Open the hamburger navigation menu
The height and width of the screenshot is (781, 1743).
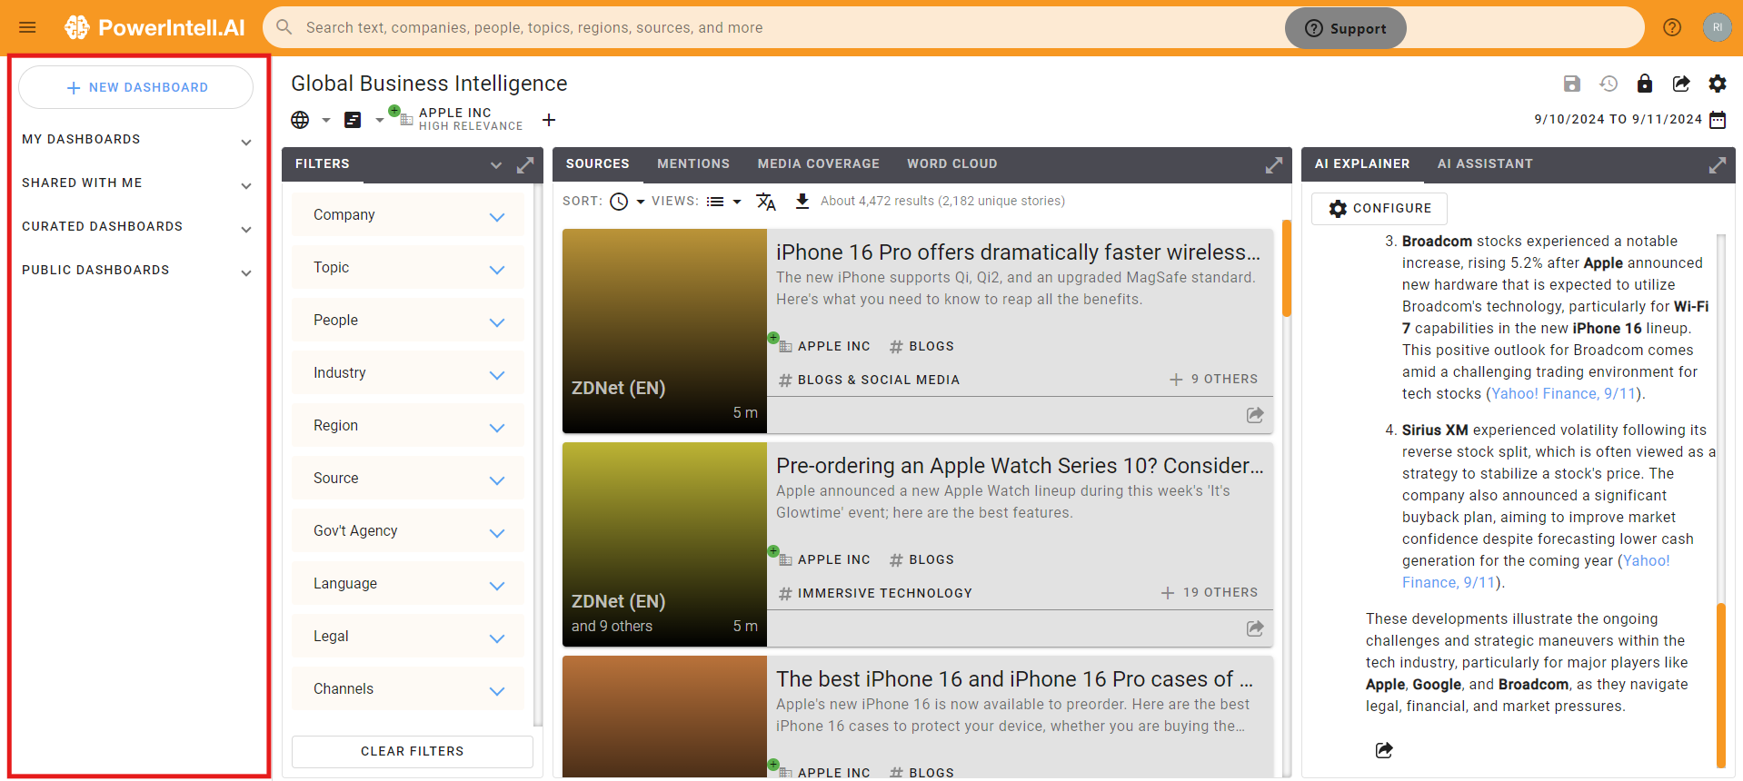click(x=27, y=27)
